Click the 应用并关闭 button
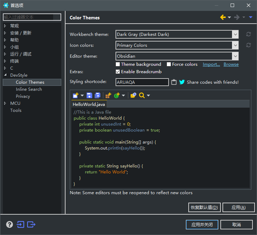 coord(202,224)
